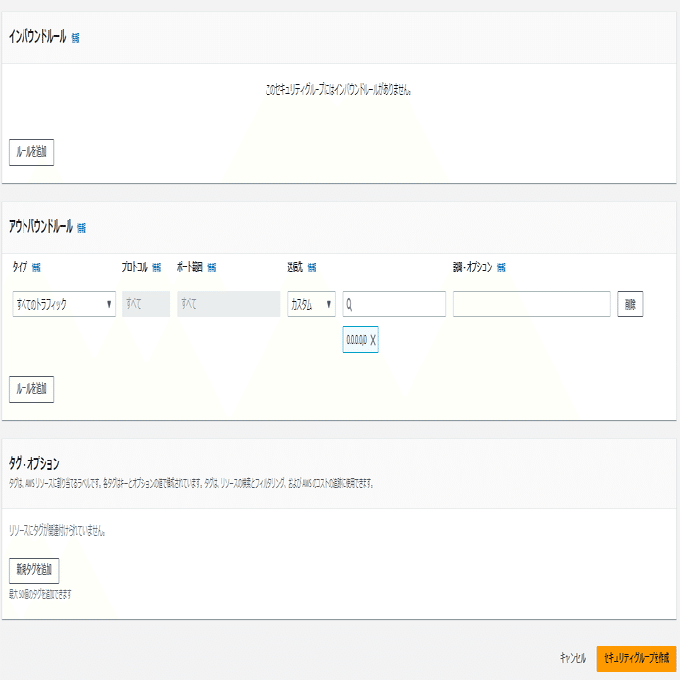Click the outbound rule description field
This screenshot has height=680, width=680.
[532, 304]
